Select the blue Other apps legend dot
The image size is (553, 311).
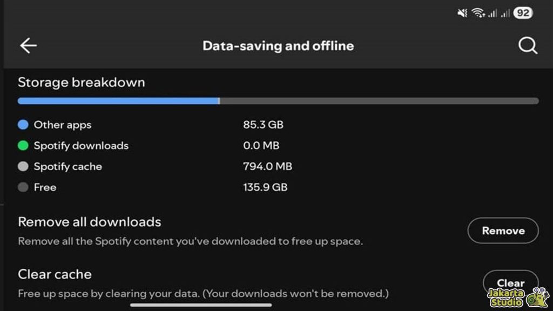point(23,124)
